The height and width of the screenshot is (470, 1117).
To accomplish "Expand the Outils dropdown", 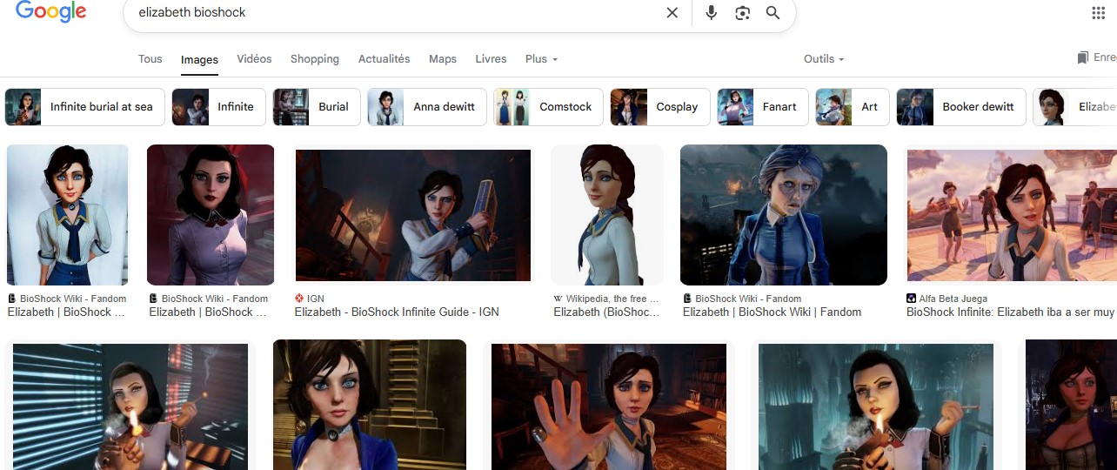I will (x=824, y=59).
